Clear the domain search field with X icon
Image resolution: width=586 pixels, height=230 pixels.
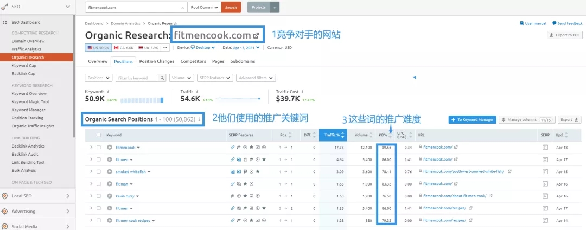182,8
